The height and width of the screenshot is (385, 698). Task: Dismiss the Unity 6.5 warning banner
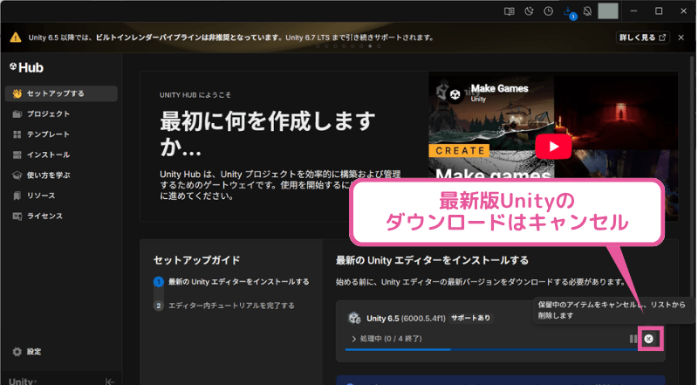[681, 38]
